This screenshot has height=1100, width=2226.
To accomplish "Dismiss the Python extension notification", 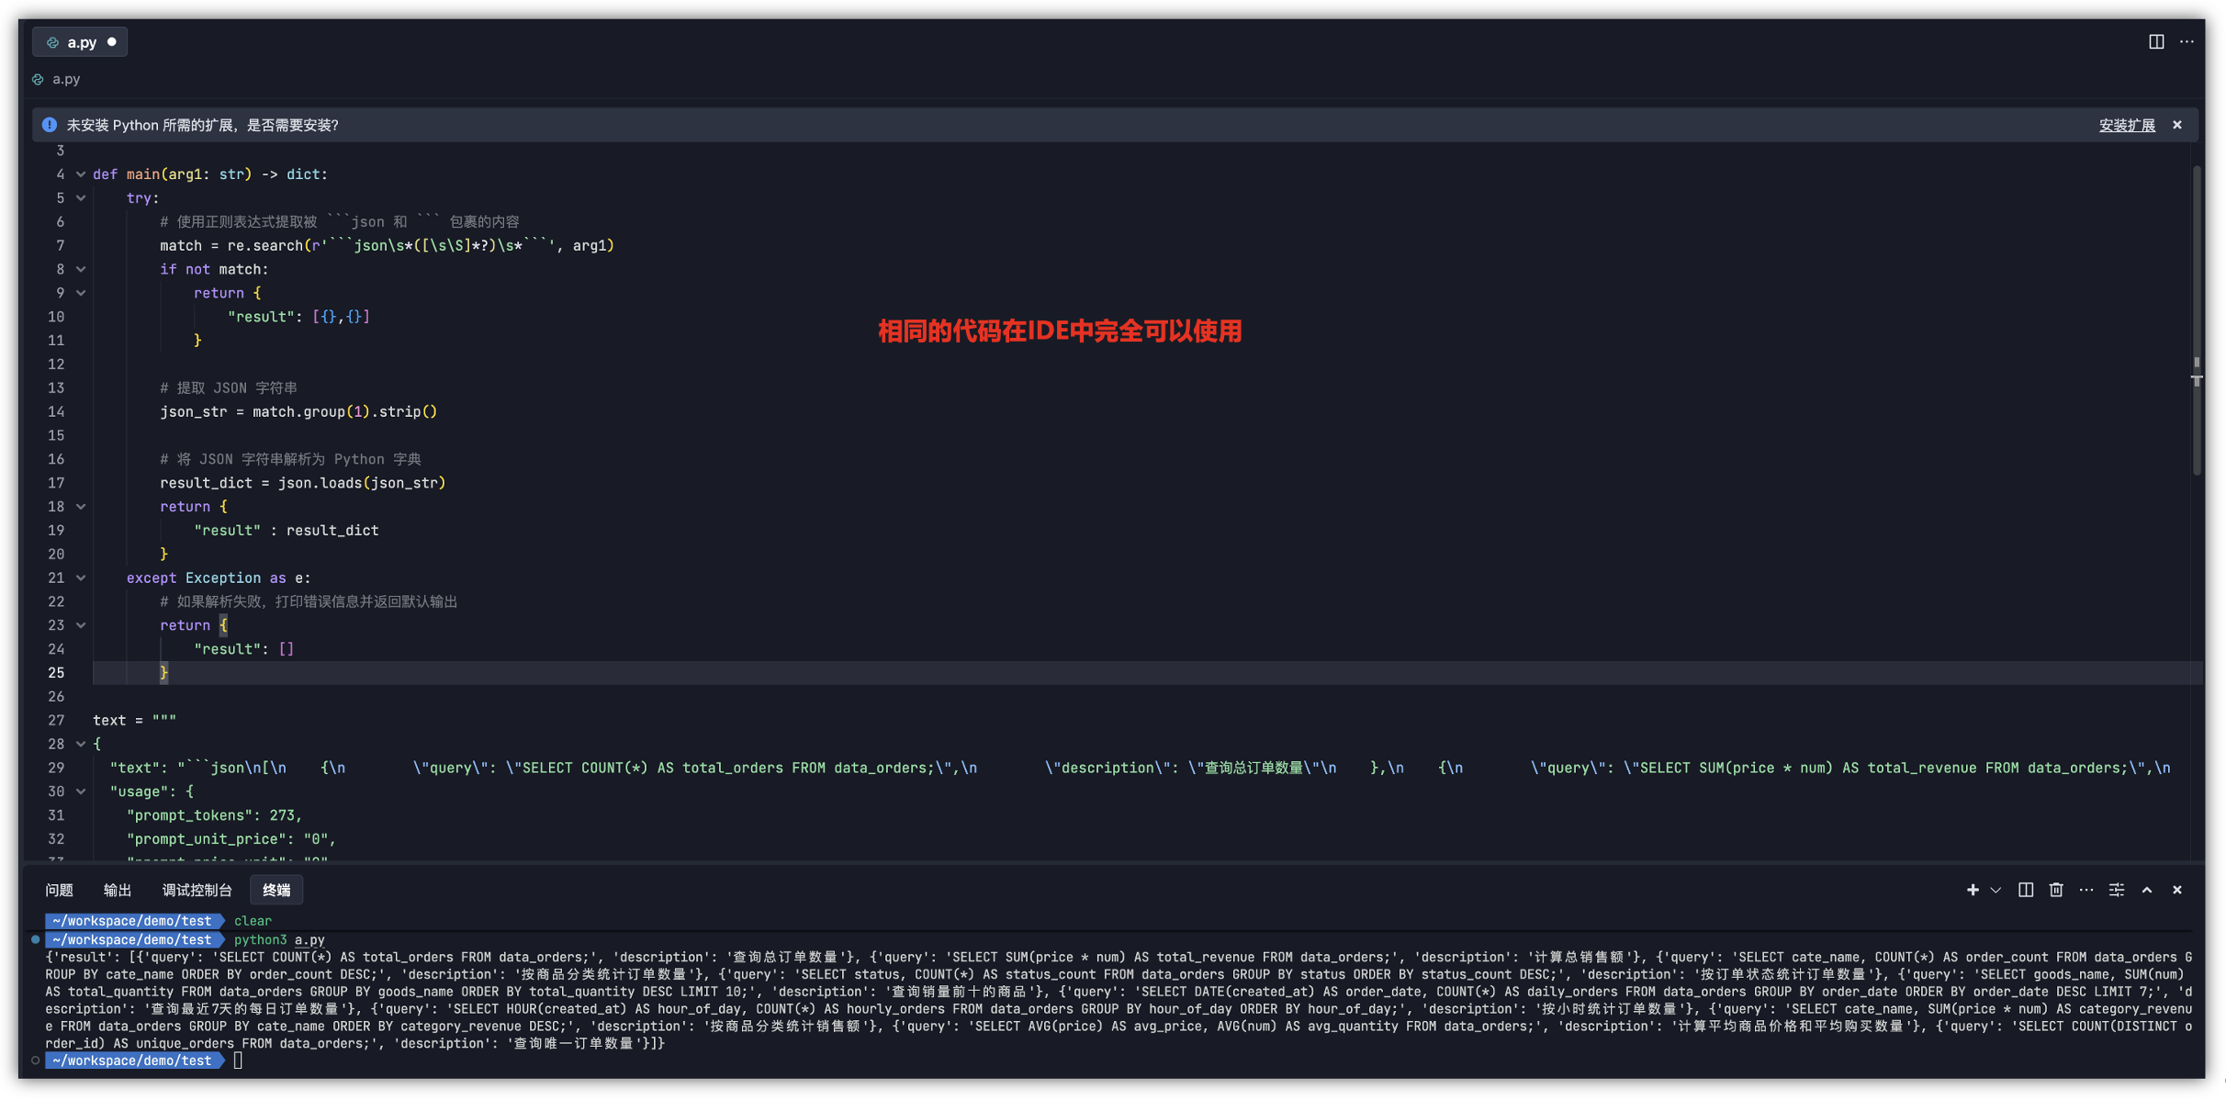I will (x=2177, y=125).
